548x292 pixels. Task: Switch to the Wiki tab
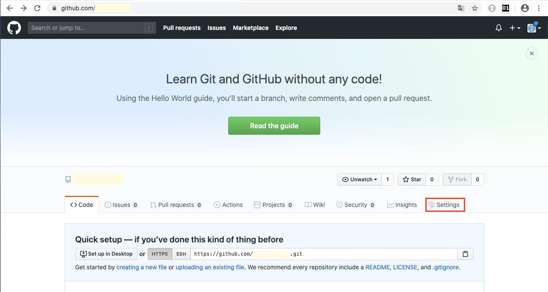(315, 205)
